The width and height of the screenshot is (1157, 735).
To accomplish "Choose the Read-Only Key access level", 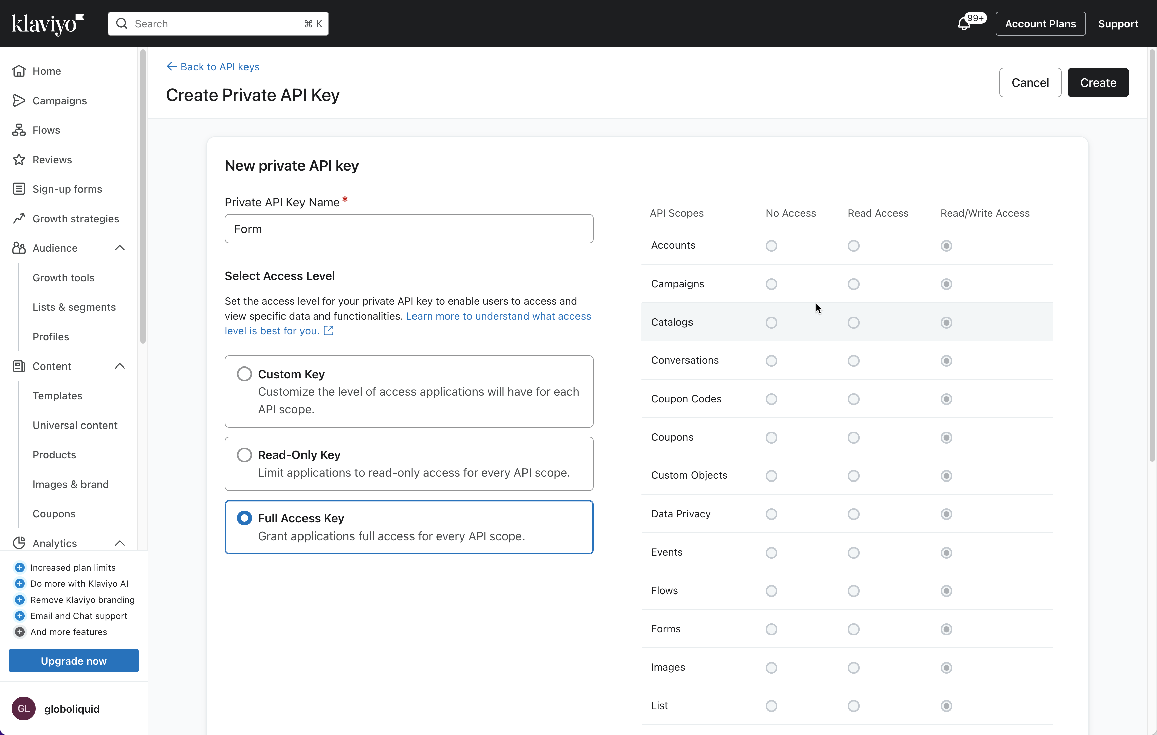I will (244, 454).
